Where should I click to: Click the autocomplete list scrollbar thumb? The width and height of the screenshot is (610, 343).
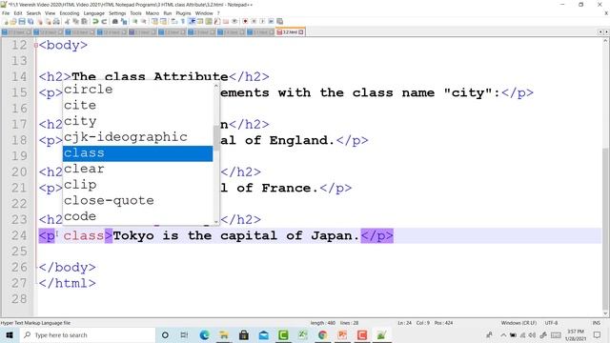pos(216,137)
